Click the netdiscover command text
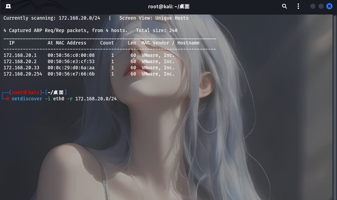Screen dimensions: 337x200 [x=27, y=99]
